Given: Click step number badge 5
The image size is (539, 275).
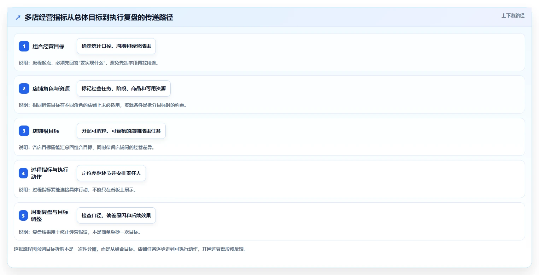Looking at the screenshot, I should point(23,215).
